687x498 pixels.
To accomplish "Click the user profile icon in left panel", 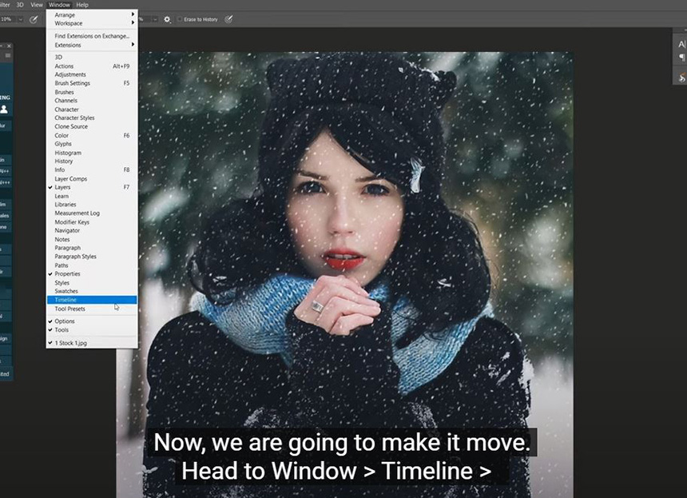I will point(4,109).
